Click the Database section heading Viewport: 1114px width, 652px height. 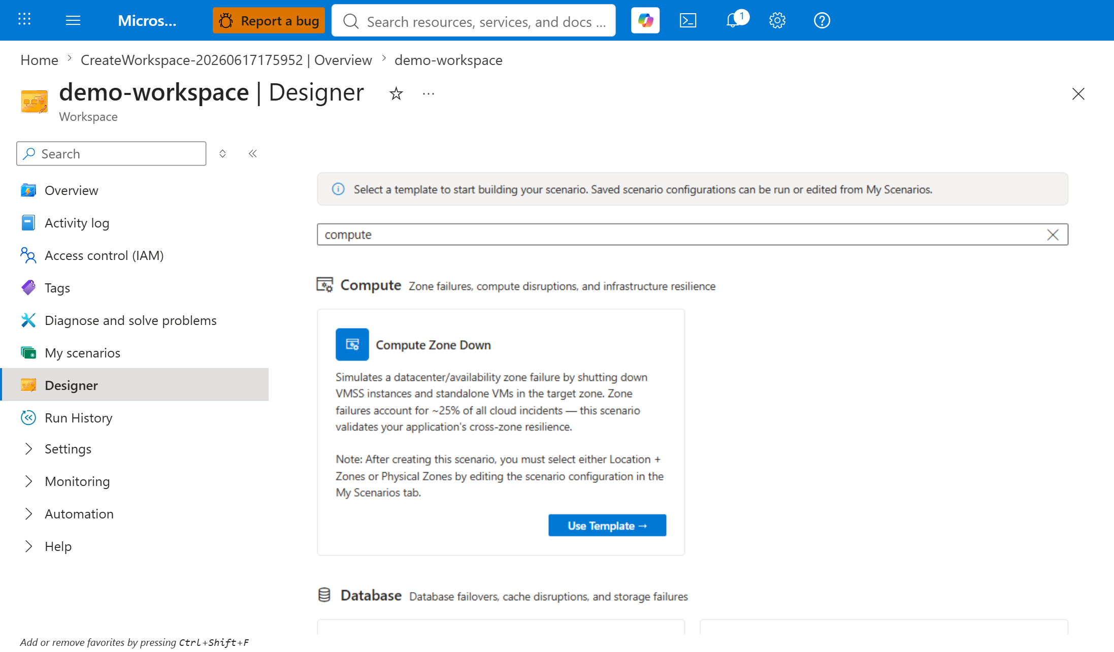click(x=371, y=595)
